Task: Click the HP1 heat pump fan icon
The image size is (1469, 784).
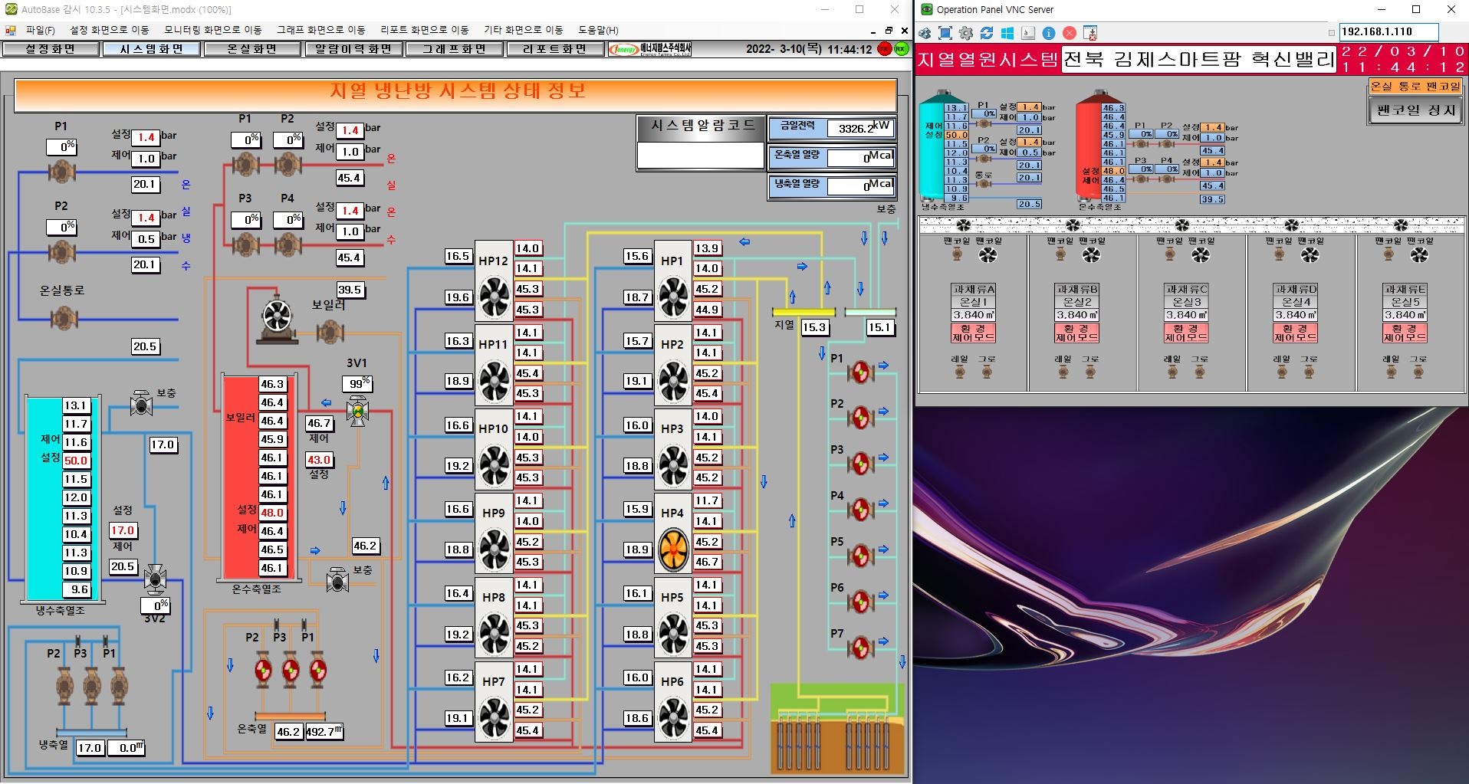Action: (x=673, y=297)
